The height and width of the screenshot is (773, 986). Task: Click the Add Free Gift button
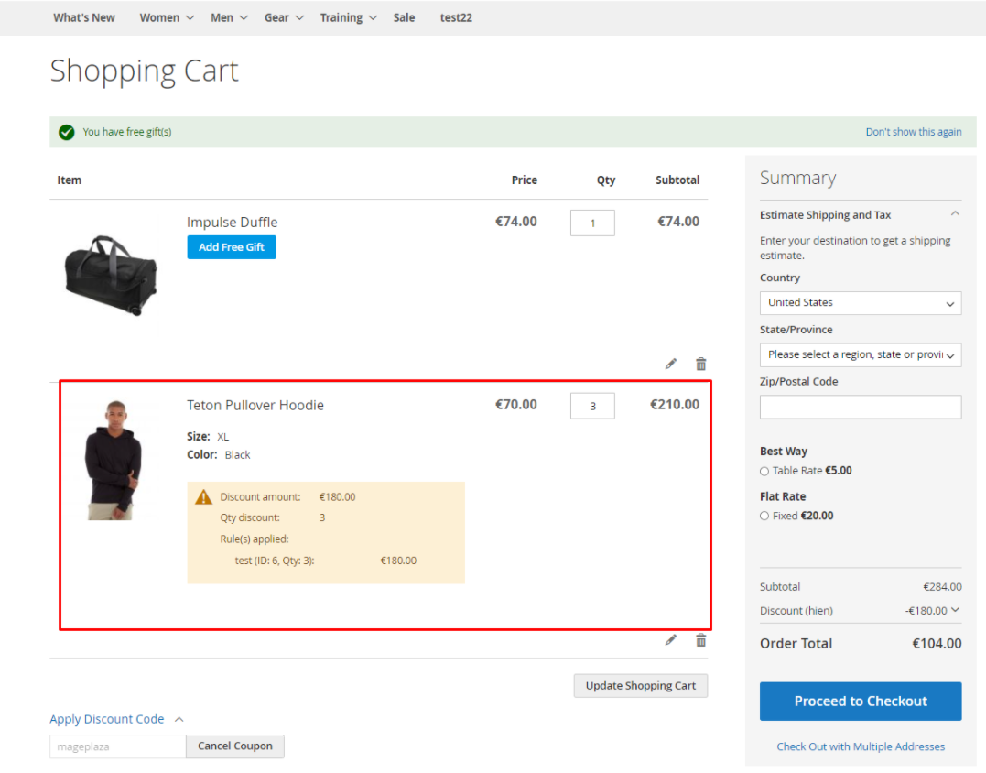tap(232, 247)
